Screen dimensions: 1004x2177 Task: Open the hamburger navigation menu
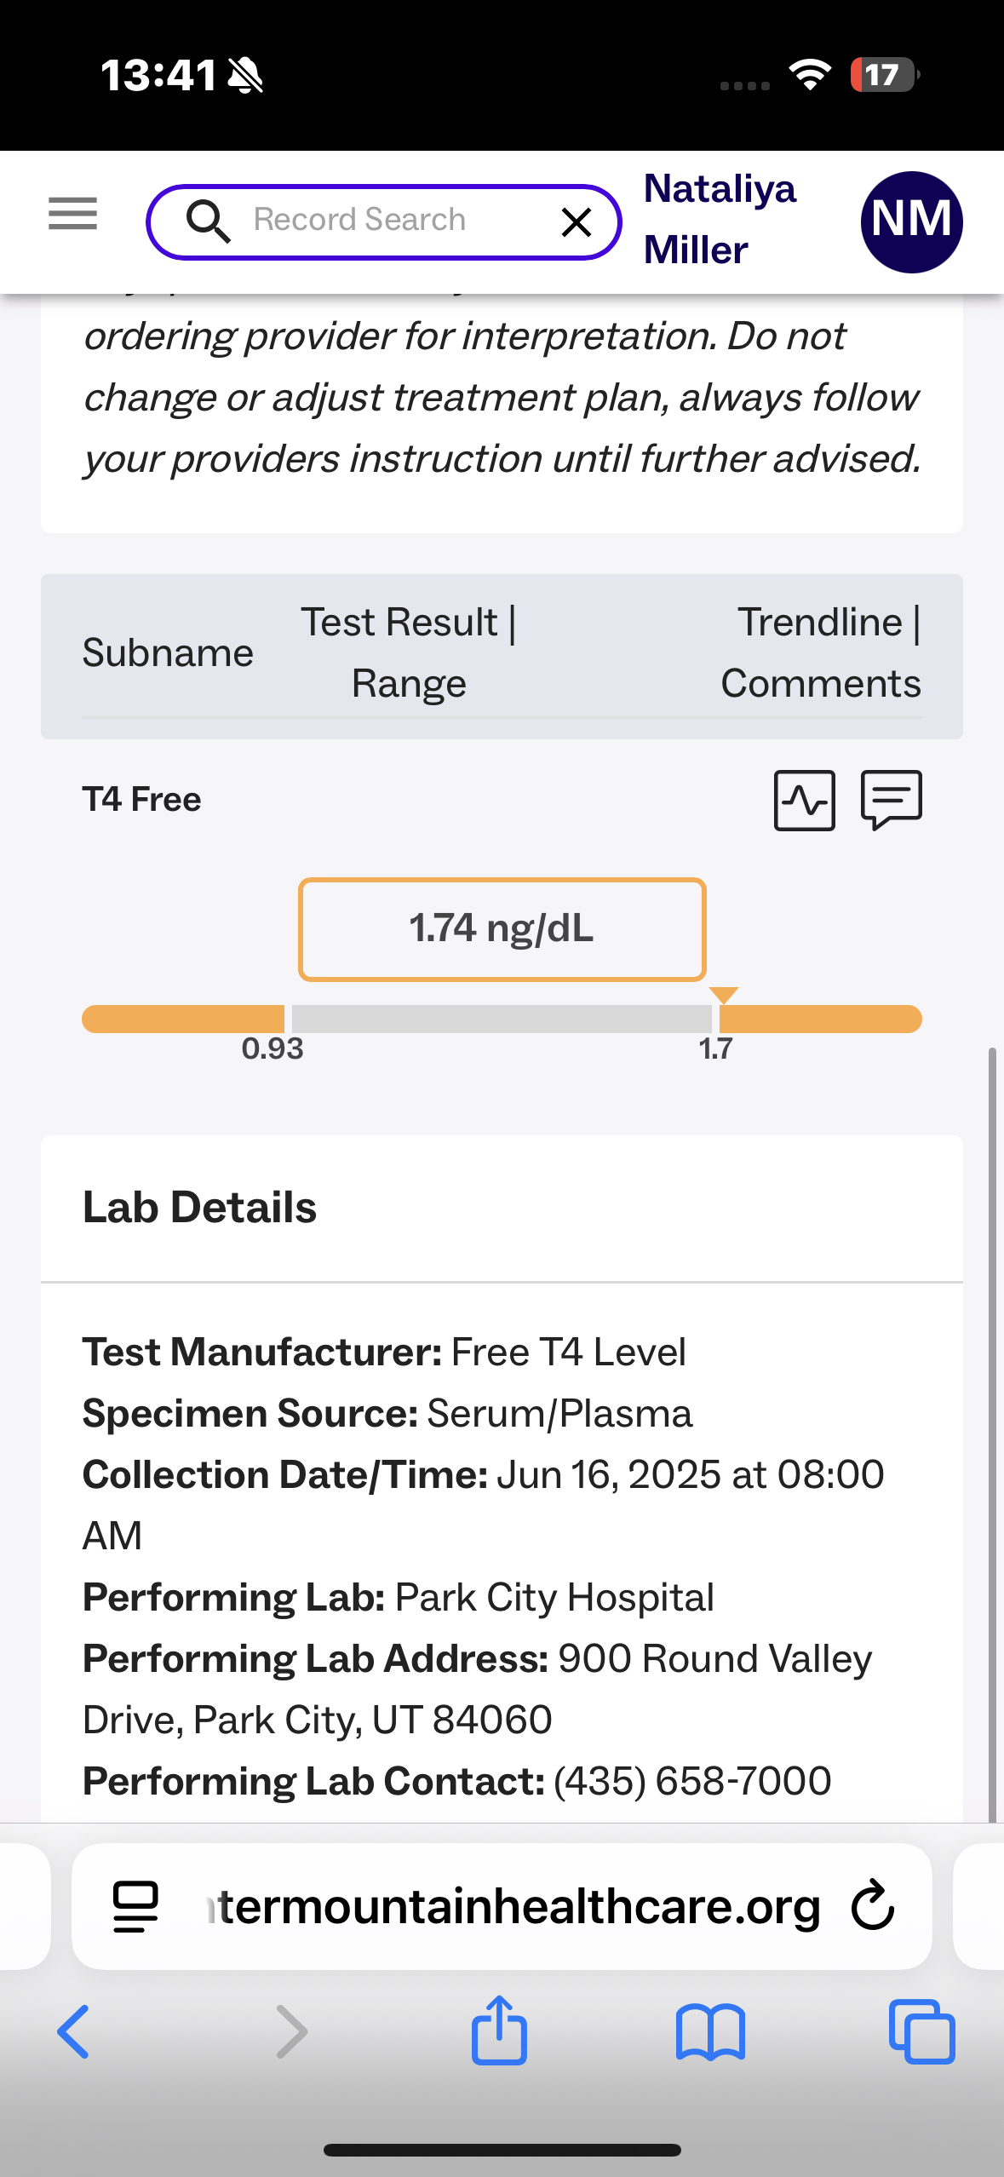tap(73, 213)
